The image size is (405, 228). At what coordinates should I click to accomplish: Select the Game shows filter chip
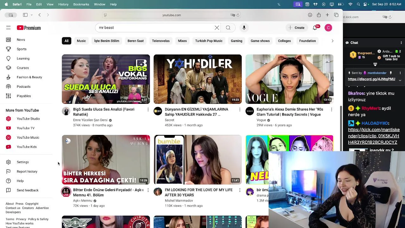260,41
